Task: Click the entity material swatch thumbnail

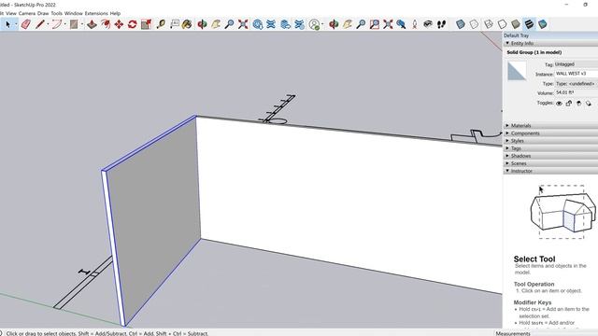Action: tap(517, 71)
